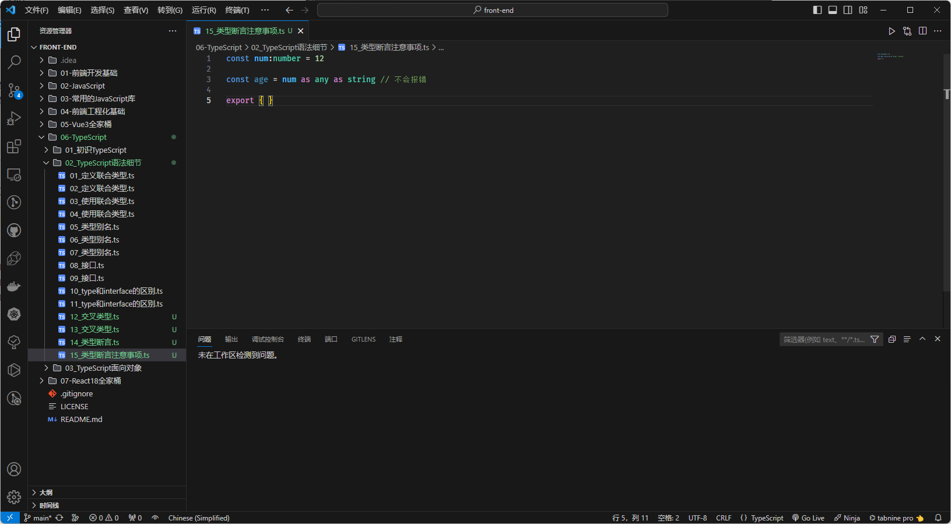
Task: Close the bottom panel
Action: (x=938, y=339)
